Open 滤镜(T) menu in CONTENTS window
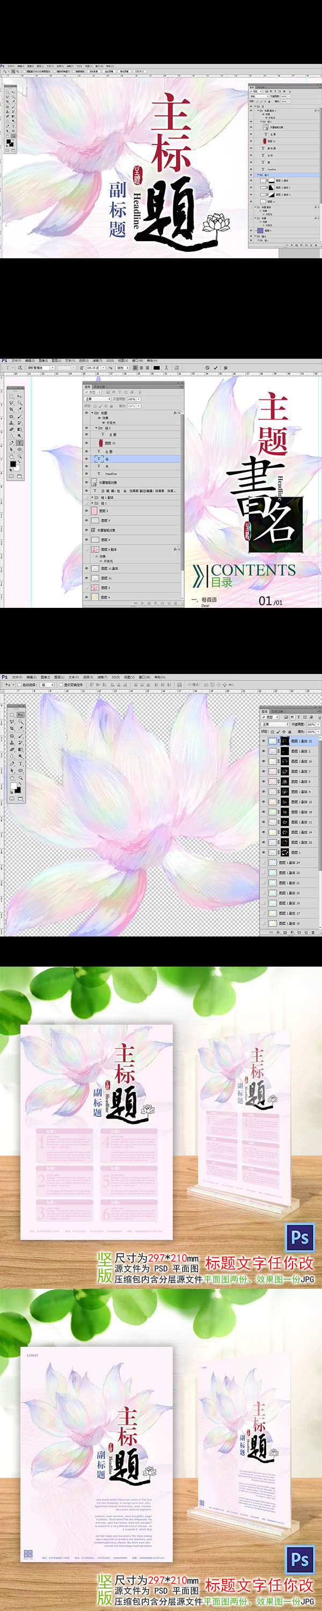This screenshot has width=322, height=1611. tap(97, 361)
